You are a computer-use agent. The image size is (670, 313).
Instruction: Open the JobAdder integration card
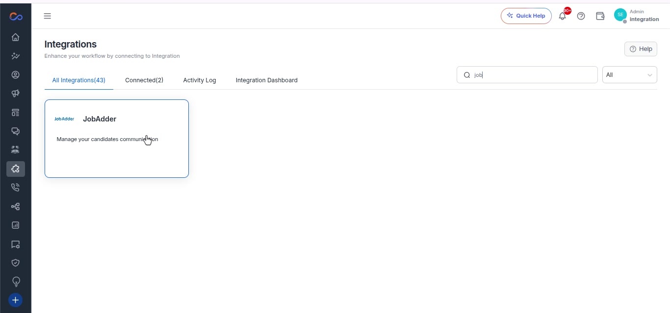[117, 139]
